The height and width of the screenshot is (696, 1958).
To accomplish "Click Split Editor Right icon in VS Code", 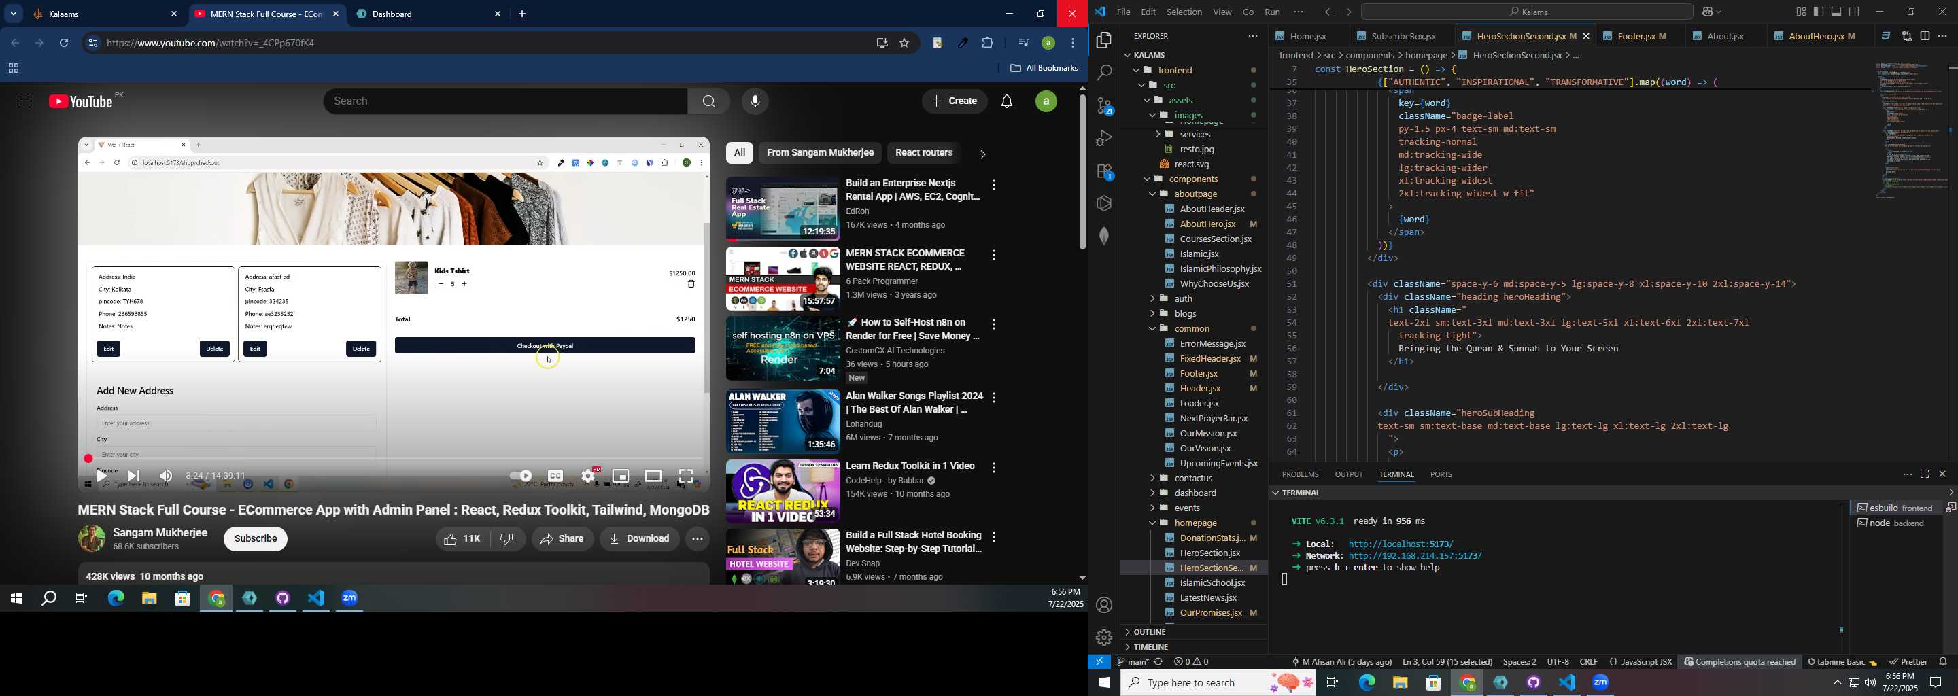I will 1925,36.
